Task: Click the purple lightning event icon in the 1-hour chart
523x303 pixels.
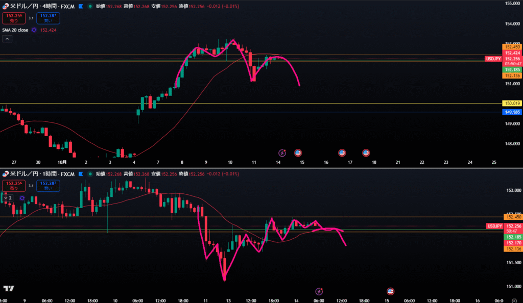Action: click(319, 291)
